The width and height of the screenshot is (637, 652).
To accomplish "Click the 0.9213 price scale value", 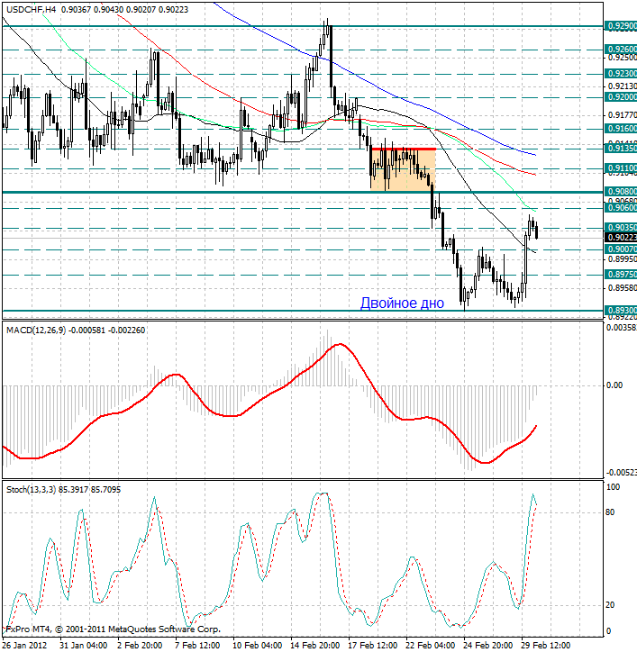I will tap(622, 86).
